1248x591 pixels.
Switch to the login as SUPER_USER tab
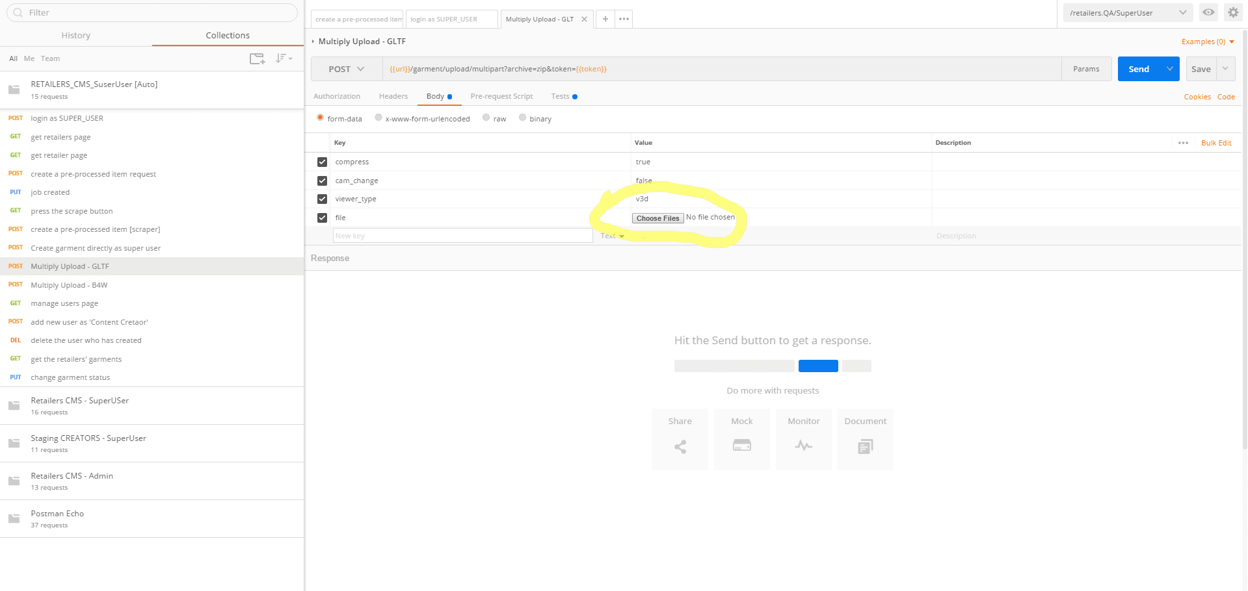[x=452, y=19]
